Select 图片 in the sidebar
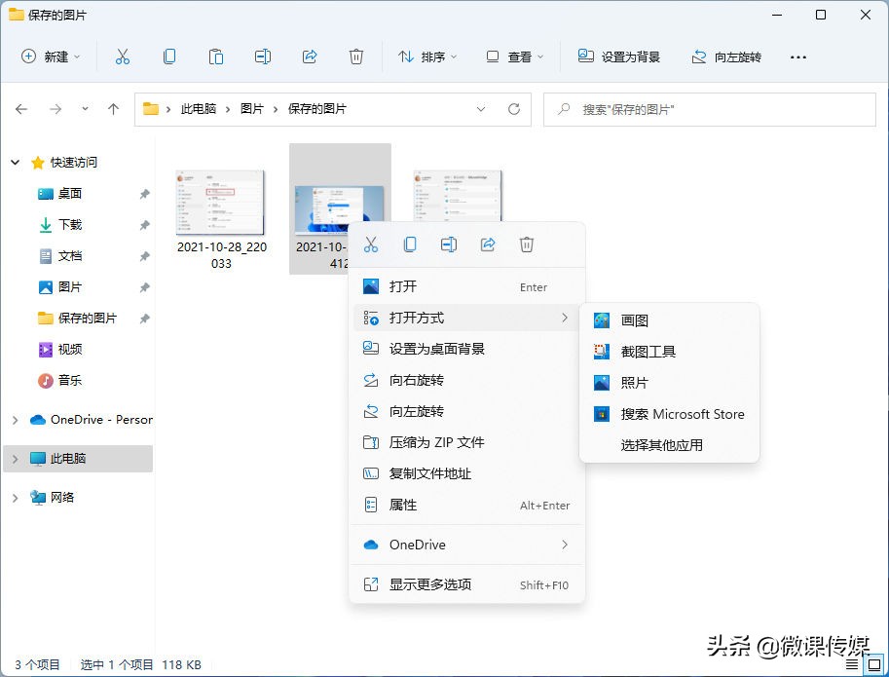 [70, 287]
